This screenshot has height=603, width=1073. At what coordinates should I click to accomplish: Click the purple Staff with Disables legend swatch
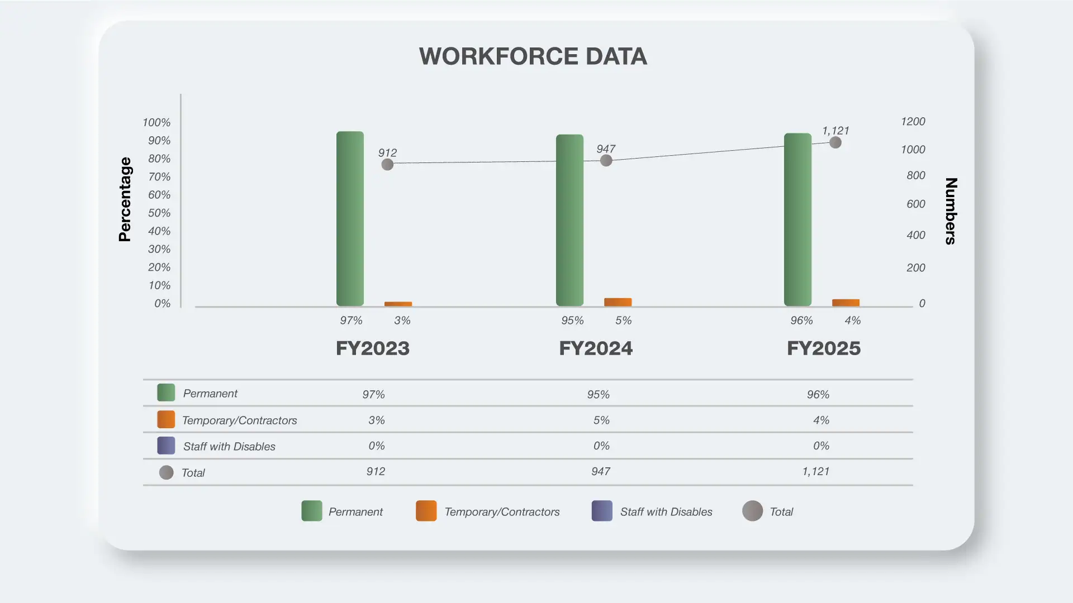coord(602,511)
